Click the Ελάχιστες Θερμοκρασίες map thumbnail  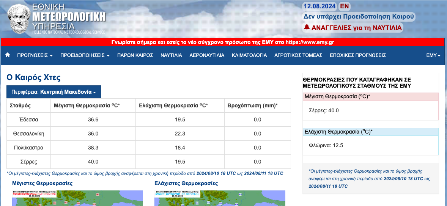click(220, 198)
